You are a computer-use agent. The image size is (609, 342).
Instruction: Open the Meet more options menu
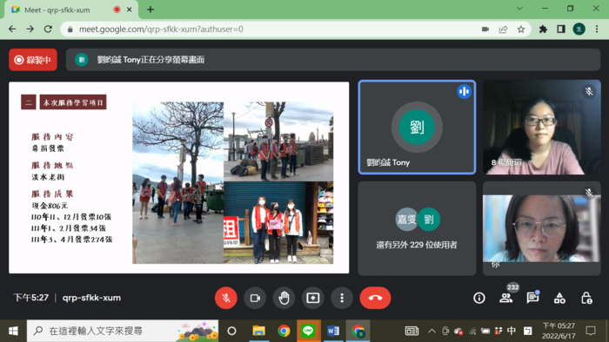click(x=342, y=298)
